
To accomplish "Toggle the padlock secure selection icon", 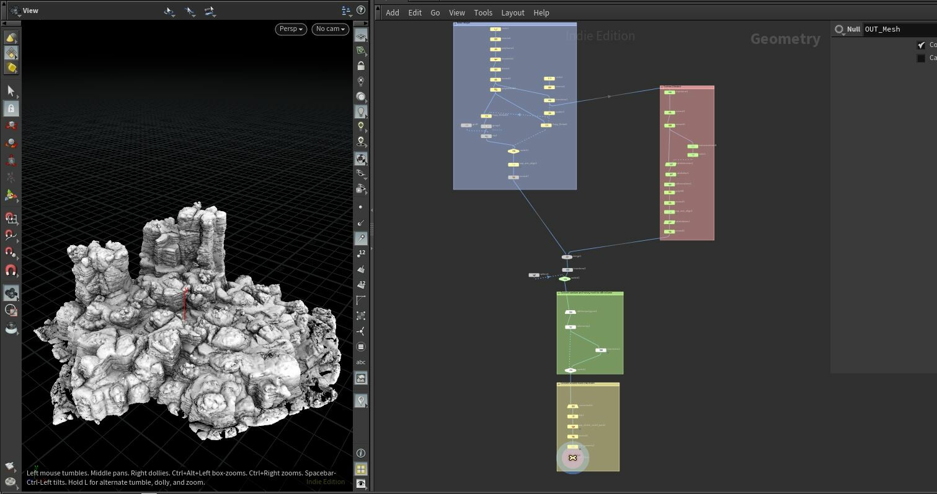I will (x=11, y=108).
